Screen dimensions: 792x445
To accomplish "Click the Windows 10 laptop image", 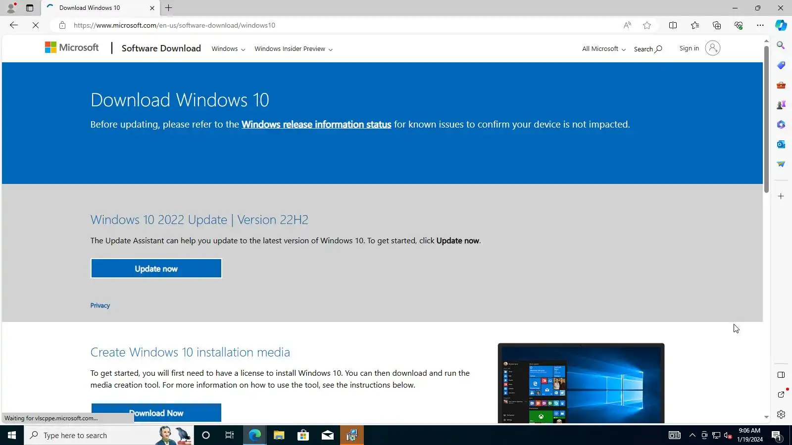I will [x=581, y=383].
